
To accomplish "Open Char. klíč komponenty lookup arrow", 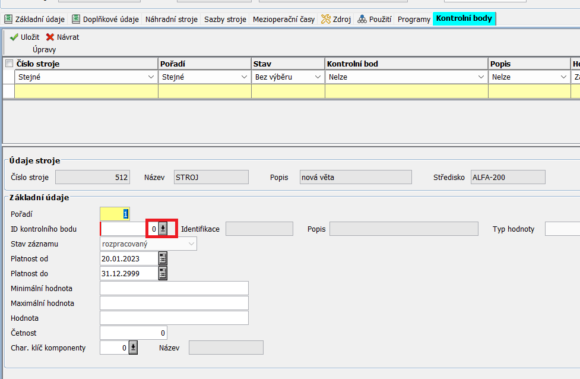I will 133,348.
